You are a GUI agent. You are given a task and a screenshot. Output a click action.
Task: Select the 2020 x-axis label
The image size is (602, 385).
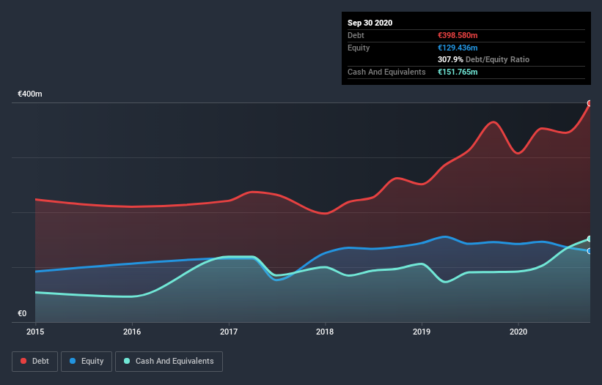pyautogui.click(x=518, y=332)
